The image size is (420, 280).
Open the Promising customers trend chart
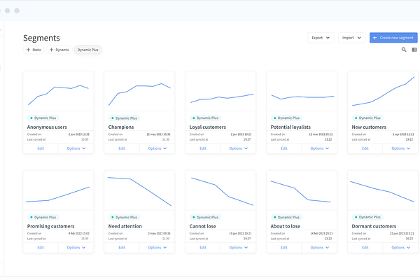(x=58, y=190)
